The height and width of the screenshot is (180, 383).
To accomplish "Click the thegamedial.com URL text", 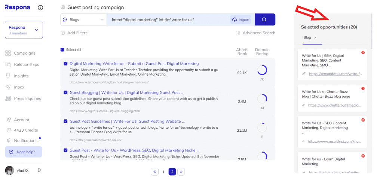I will [95, 140].
